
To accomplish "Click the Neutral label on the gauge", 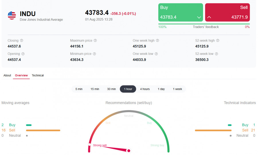I will pyautogui.click(x=129, y=116).
